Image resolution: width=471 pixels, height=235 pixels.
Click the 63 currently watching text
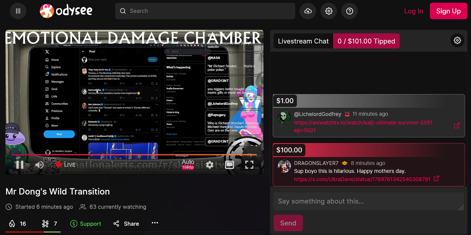(x=118, y=207)
